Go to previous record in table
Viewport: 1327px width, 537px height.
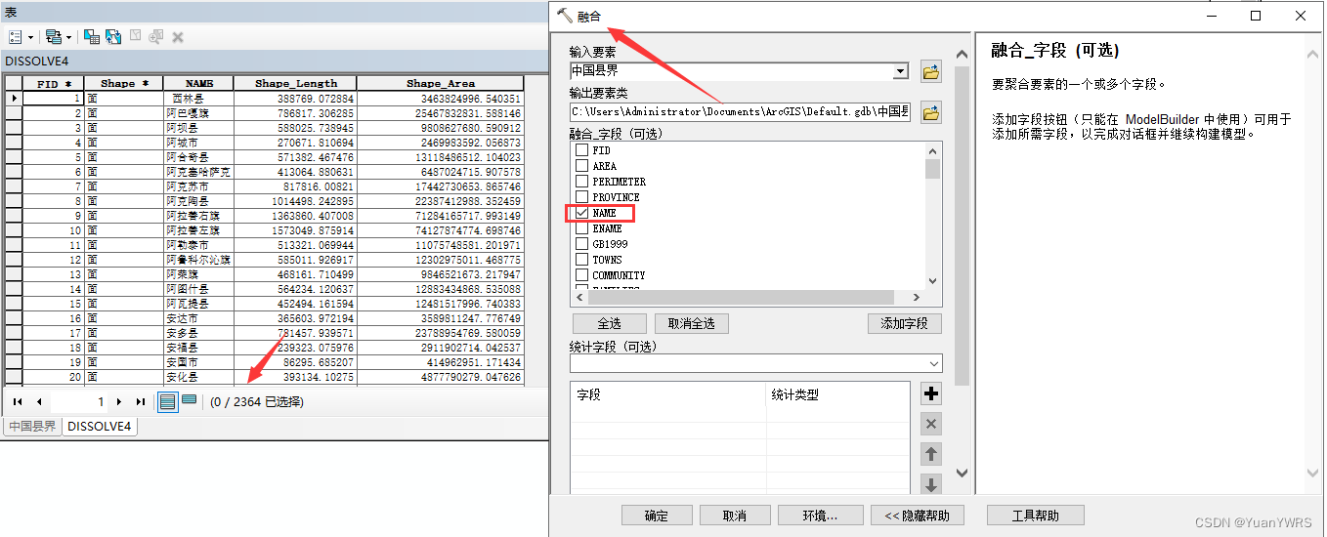point(39,401)
